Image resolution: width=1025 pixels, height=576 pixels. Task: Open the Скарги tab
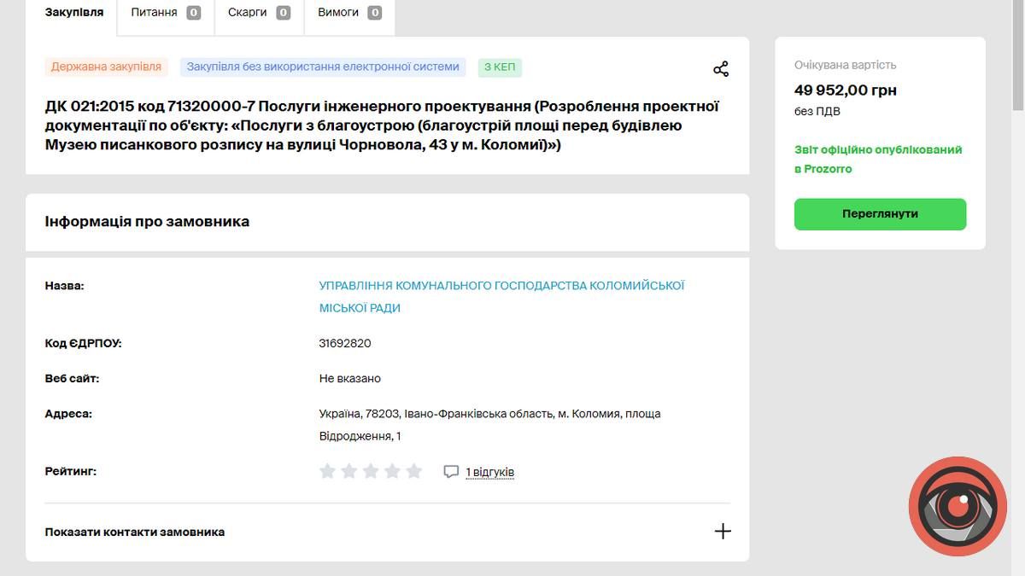pyautogui.click(x=247, y=12)
